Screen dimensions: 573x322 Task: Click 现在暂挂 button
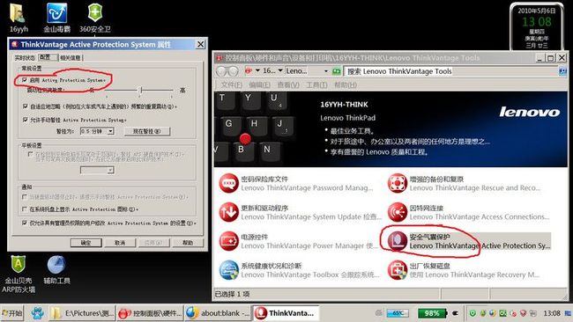pos(147,131)
